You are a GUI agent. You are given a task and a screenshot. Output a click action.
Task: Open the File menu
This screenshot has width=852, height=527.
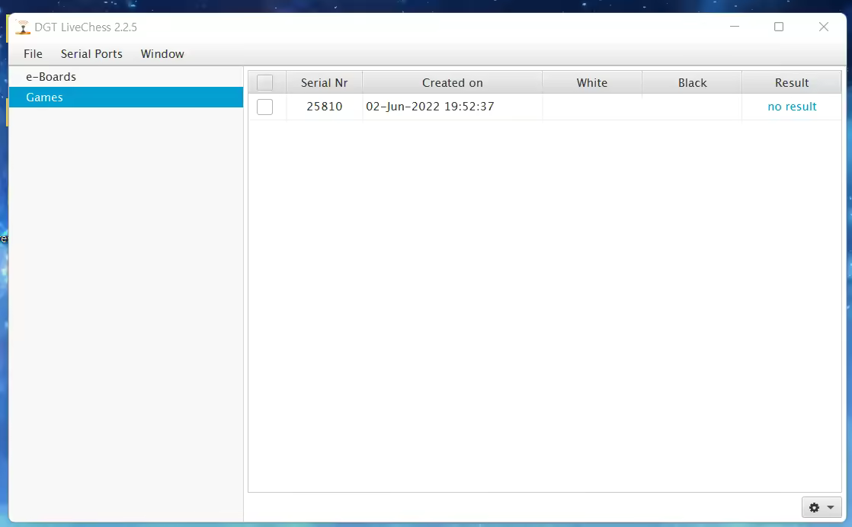(x=33, y=54)
